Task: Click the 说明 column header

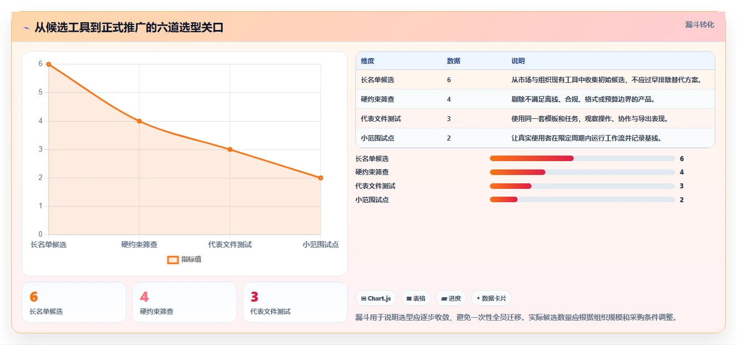Action: coord(518,61)
